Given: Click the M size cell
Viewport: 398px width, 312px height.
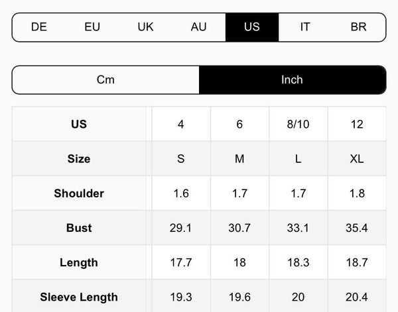Looking at the screenshot, I should click(239, 159).
